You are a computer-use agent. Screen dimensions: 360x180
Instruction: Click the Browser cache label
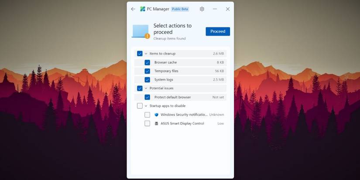click(165, 62)
